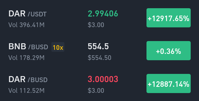The image size is (199, 101).
Task: Click the $554.50 dollar value
Action: [99, 58]
